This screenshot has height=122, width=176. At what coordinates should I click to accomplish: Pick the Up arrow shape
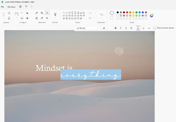tap(78, 16)
